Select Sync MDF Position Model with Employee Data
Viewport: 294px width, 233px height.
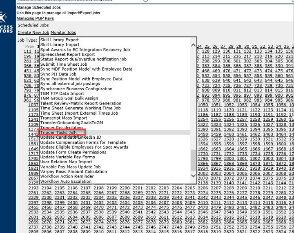86,69
